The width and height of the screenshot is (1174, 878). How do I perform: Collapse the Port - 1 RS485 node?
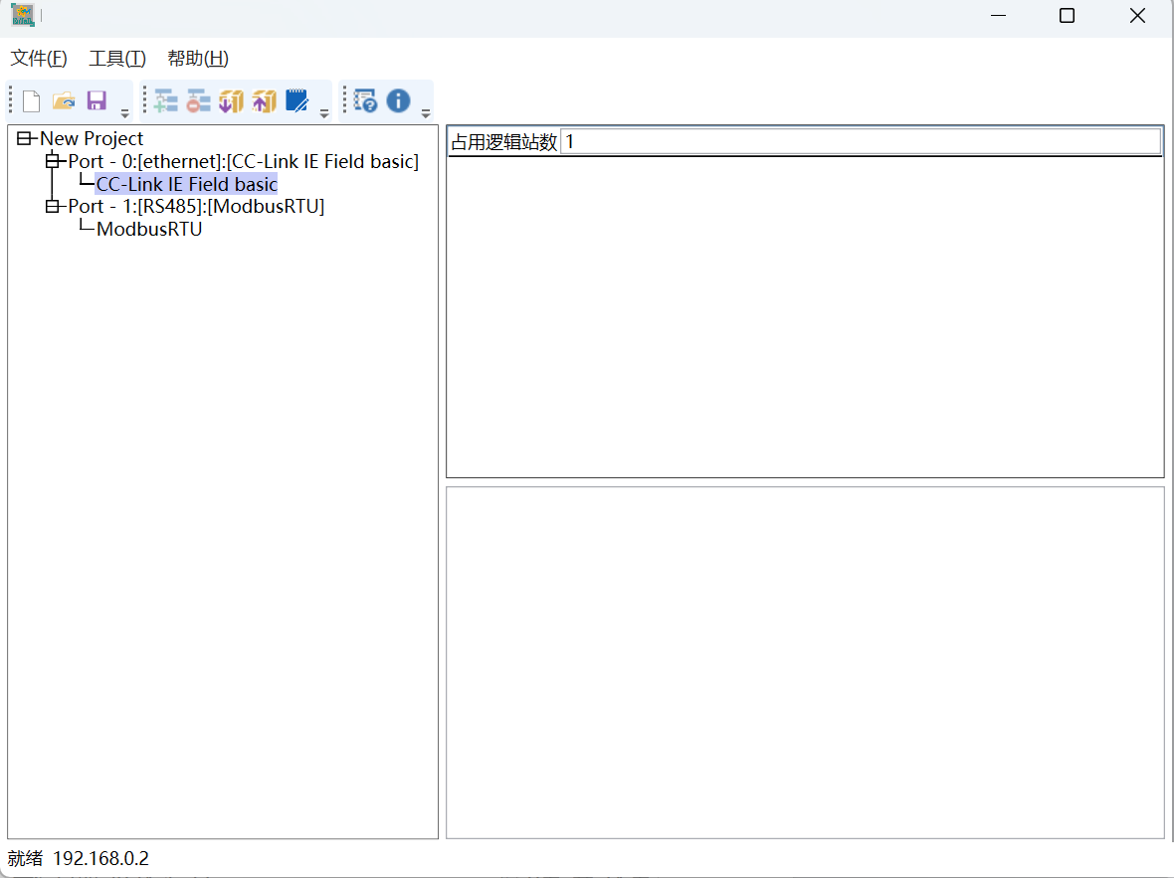pyautogui.click(x=53, y=206)
